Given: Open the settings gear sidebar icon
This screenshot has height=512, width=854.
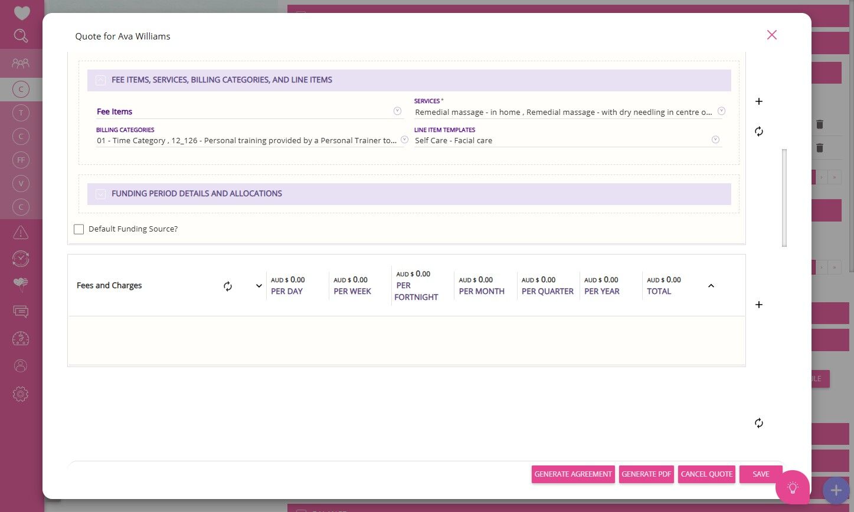Looking at the screenshot, I should point(21,394).
